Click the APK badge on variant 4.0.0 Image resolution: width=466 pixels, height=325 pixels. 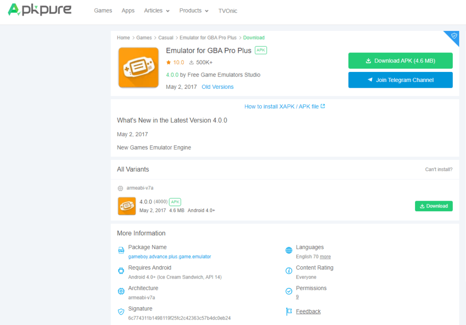[175, 202]
